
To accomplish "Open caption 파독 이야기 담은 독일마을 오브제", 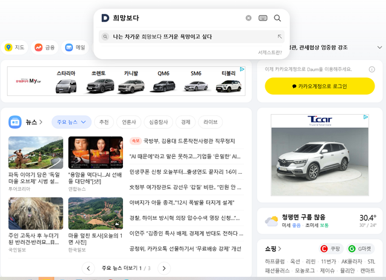I will point(34,178).
